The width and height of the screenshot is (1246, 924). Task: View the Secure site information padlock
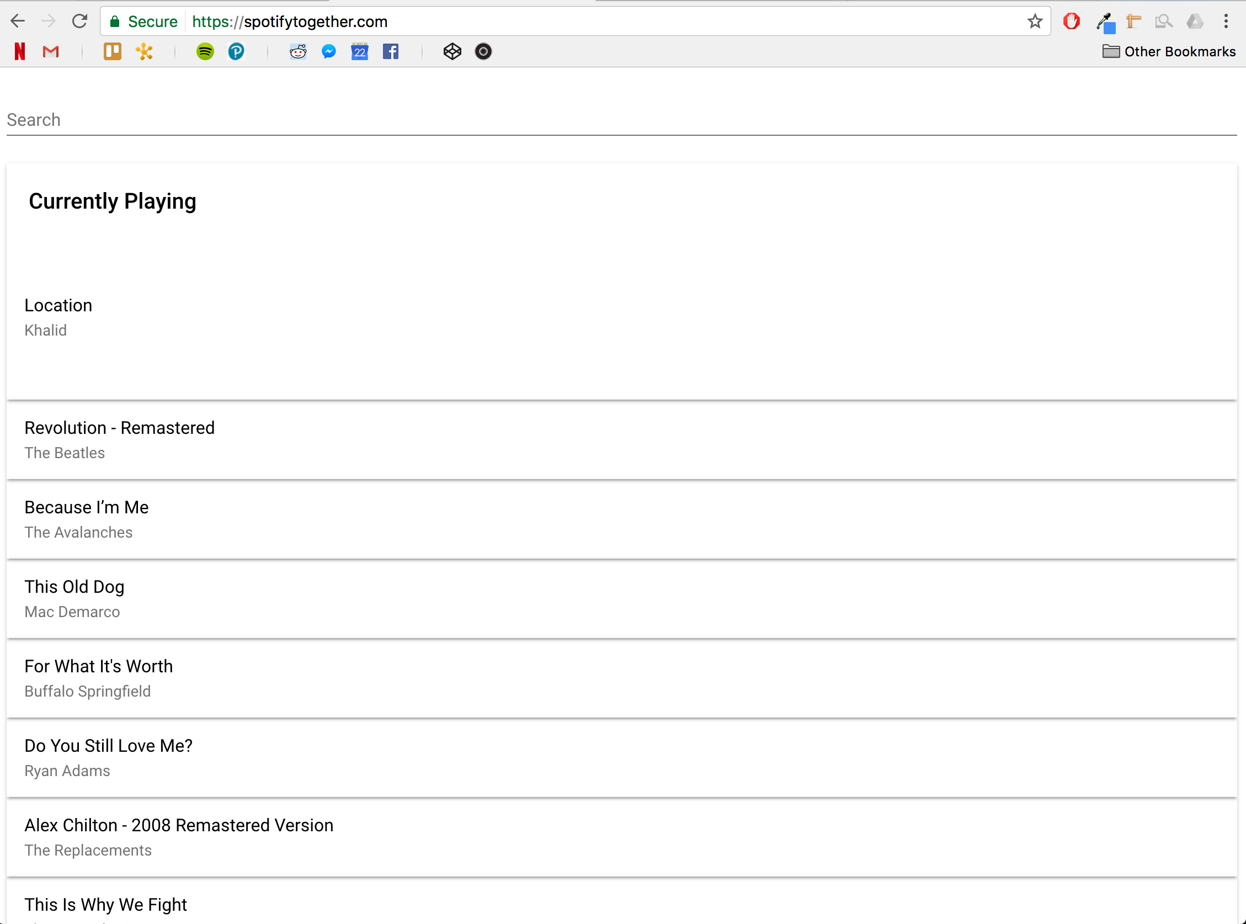click(115, 22)
